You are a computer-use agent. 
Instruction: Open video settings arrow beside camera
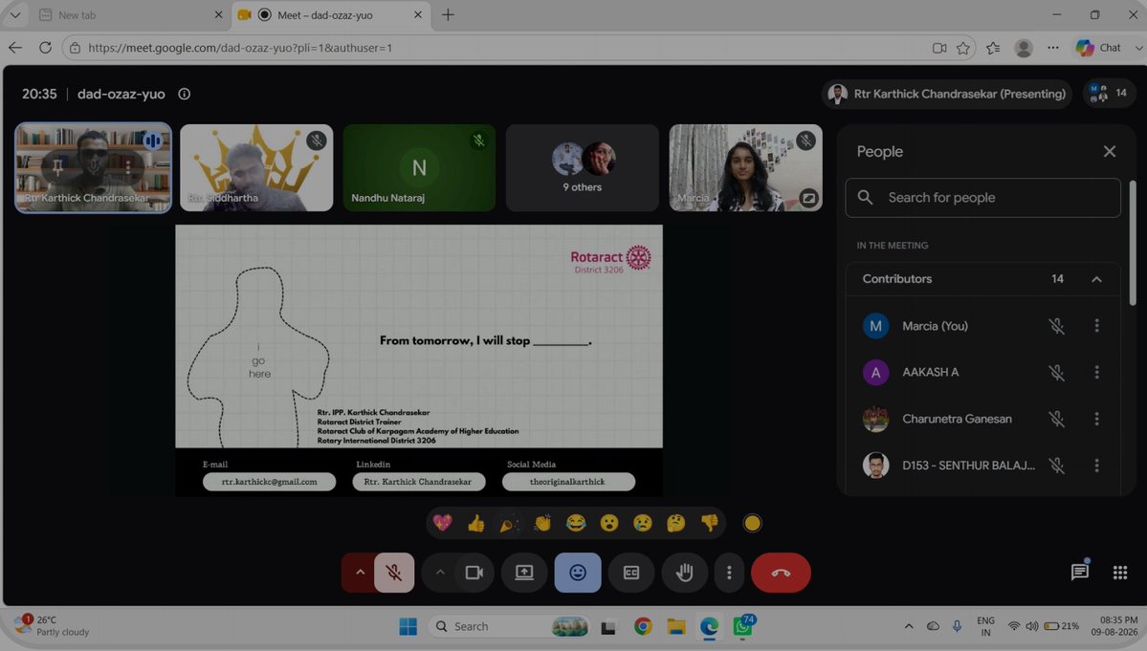click(440, 573)
